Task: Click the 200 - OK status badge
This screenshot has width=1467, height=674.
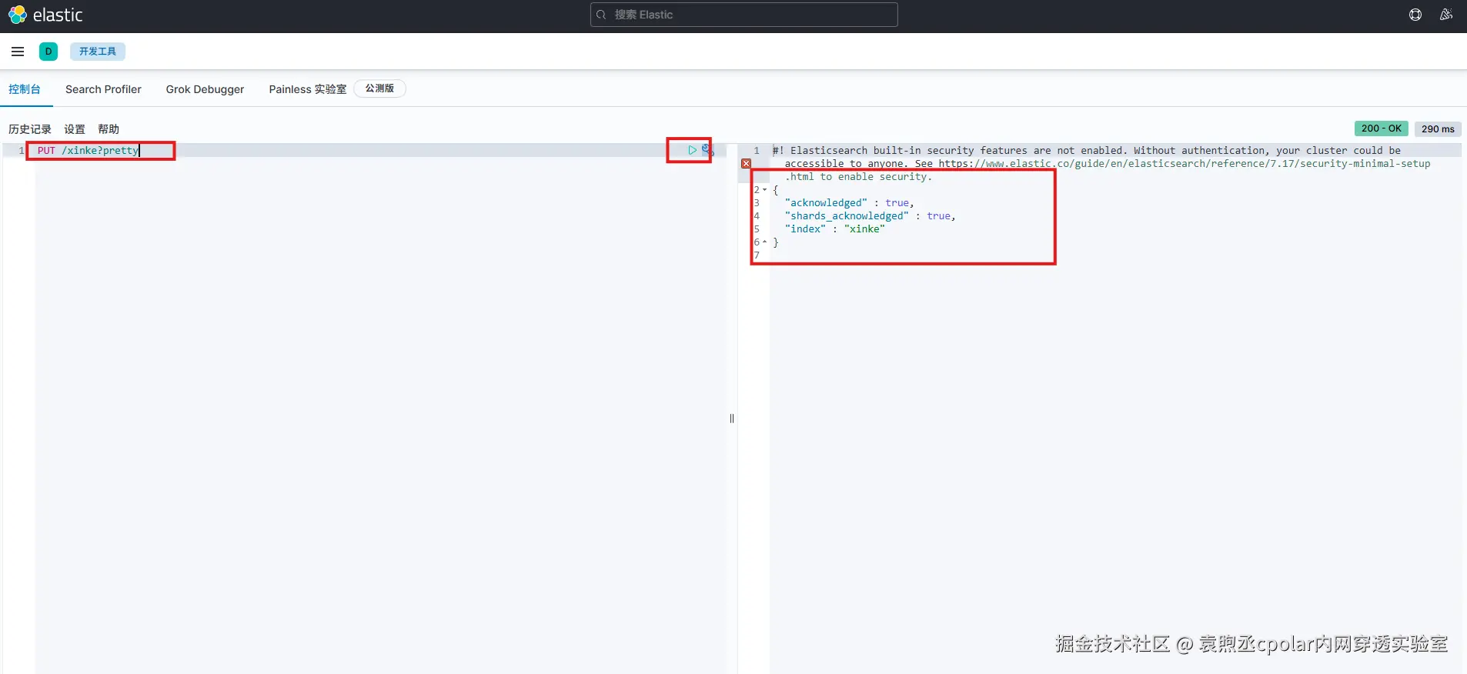Action: pos(1381,128)
